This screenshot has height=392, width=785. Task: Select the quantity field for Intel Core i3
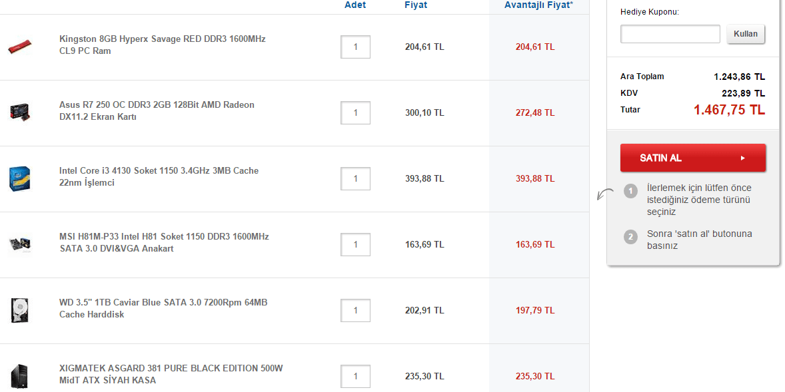tap(355, 178)
